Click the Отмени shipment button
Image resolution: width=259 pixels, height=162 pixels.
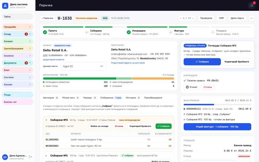(x=208, y=87)
